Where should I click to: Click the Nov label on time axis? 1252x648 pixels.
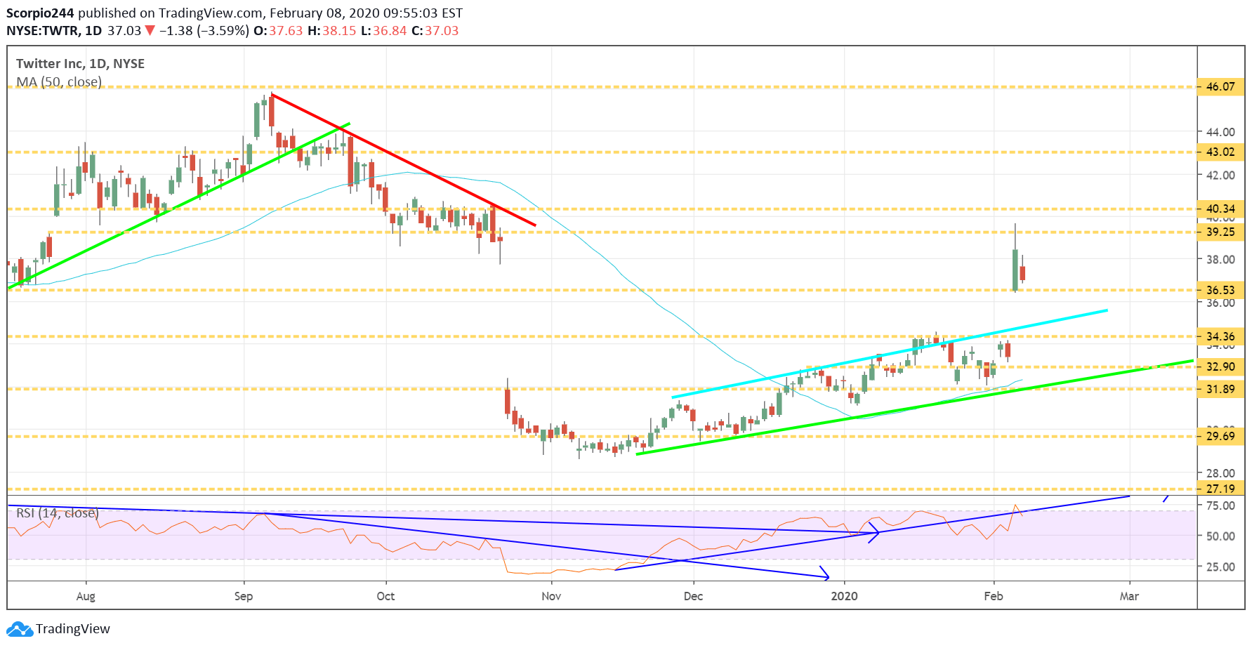click(x=551, y=596)
